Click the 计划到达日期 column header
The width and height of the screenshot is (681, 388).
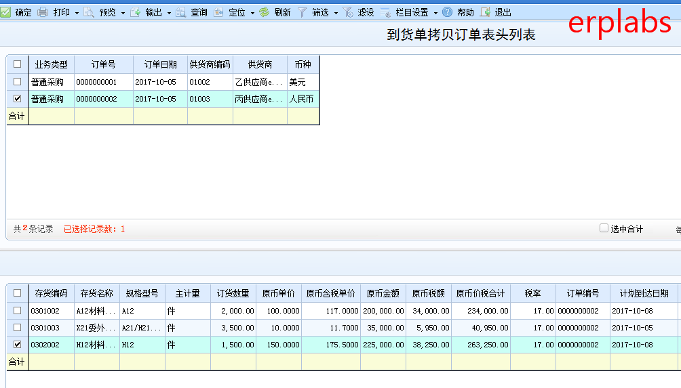click(x=644, y=293)
